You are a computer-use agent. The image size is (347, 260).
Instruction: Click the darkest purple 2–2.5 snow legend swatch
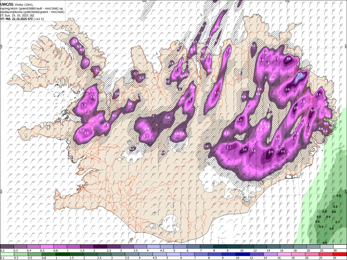click(100, 247)
